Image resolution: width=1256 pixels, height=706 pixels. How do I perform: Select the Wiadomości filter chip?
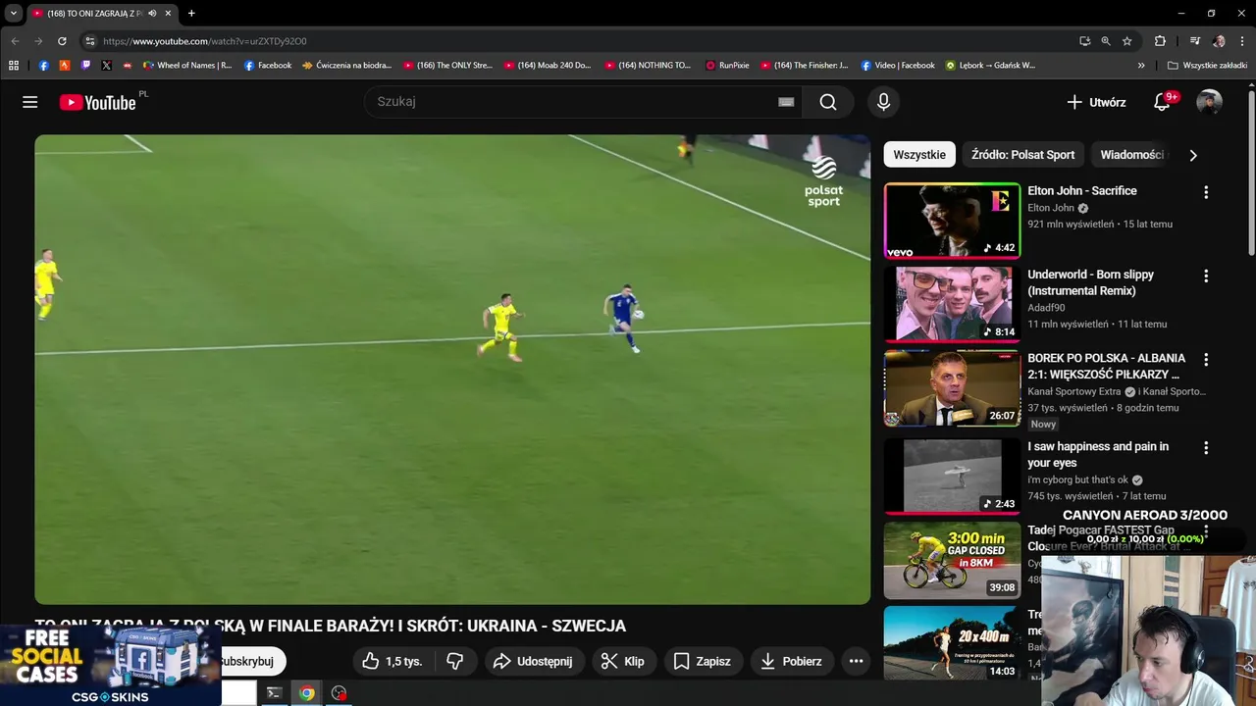point(1131,155)
